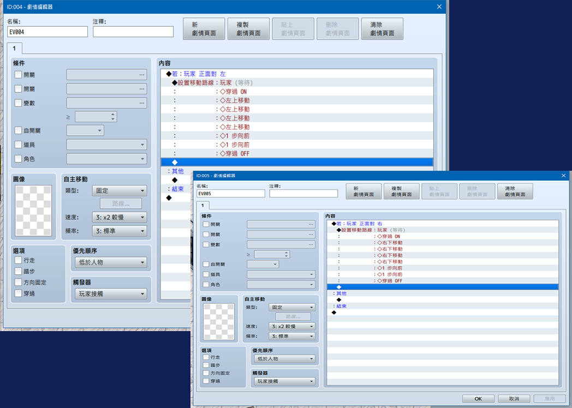
Task: Select 穿過 OFF line in EV004 contents
Action: [x=297, y=153]
